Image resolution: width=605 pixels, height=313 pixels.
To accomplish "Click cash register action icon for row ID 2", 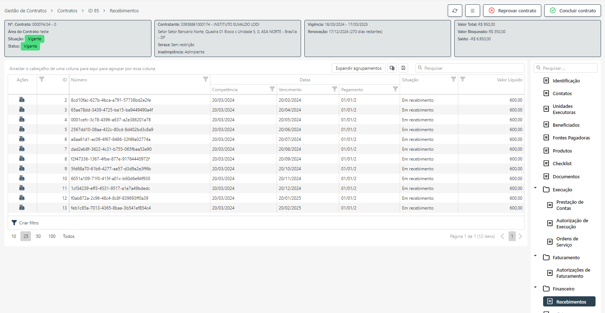I will 22,100.
